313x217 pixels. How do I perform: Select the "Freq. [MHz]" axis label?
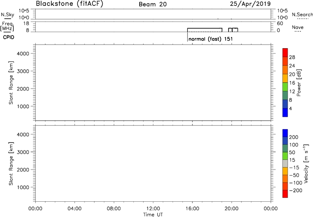(7, 27)
